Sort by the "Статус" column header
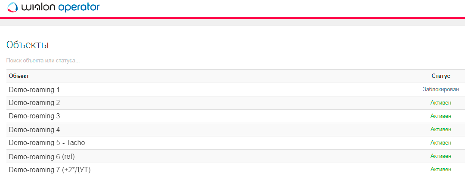Viewport: 465px width, 176px height. point(440,76)
